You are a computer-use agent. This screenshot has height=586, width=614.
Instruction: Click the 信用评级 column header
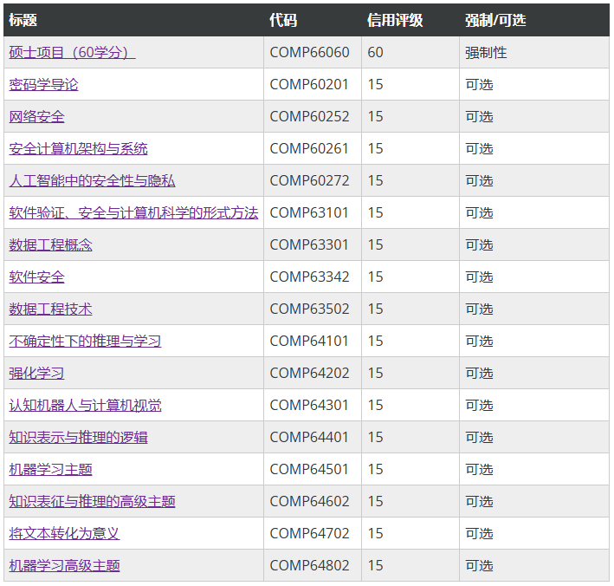click(395, 20)
